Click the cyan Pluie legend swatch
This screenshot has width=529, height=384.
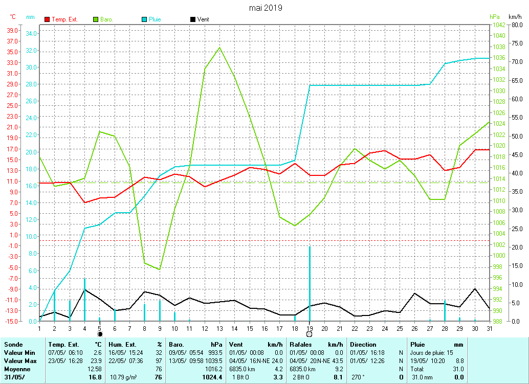pos(144,19)
